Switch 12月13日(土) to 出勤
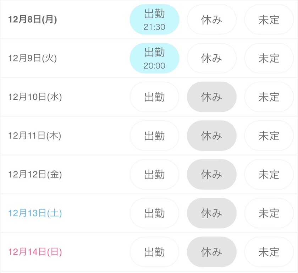298x273 pixels. (x=154, y=213)
